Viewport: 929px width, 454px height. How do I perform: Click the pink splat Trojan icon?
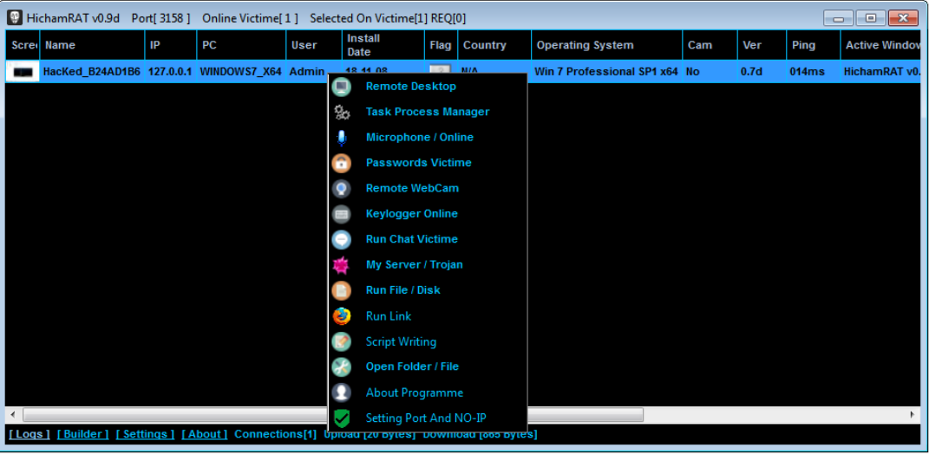[x=341, y=265]
